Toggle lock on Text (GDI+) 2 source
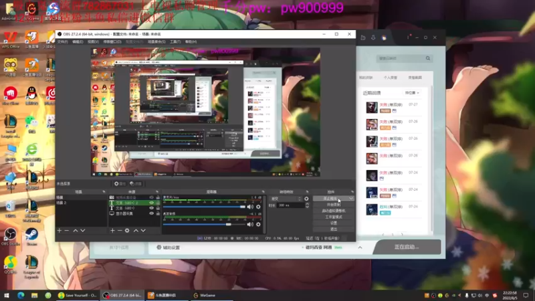The width and height of the screenshot is (535, 301). (158, 203)
